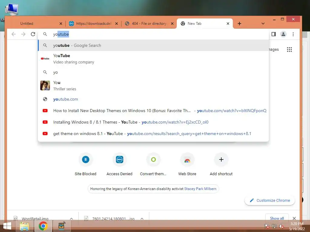The image size is (310, 232).
Task: Close the Untitled tab
Action: click(x=61, y=24)
